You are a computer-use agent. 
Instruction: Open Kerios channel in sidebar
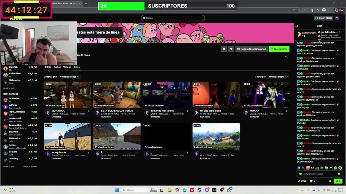point(20,146)
